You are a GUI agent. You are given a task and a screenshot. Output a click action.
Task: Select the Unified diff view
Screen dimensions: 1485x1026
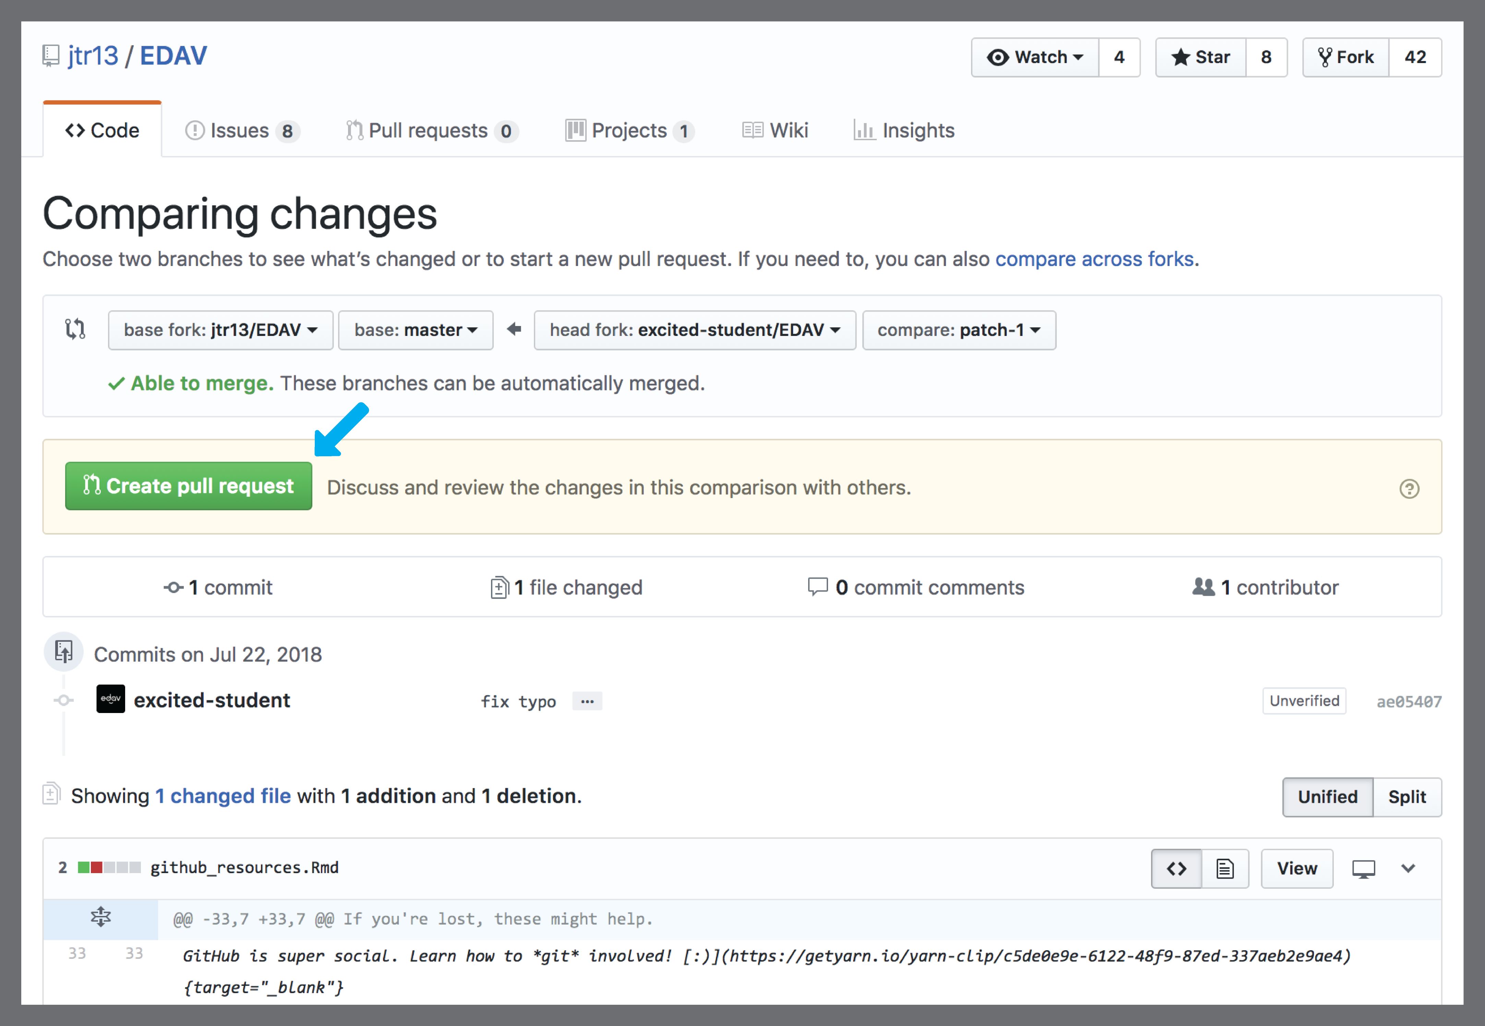1328,797
